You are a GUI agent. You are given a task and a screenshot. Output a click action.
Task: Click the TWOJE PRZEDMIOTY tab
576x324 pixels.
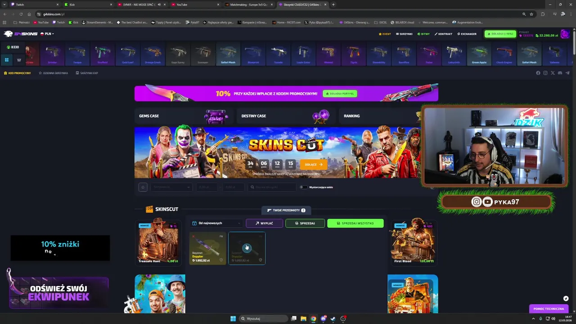(286, 210)
